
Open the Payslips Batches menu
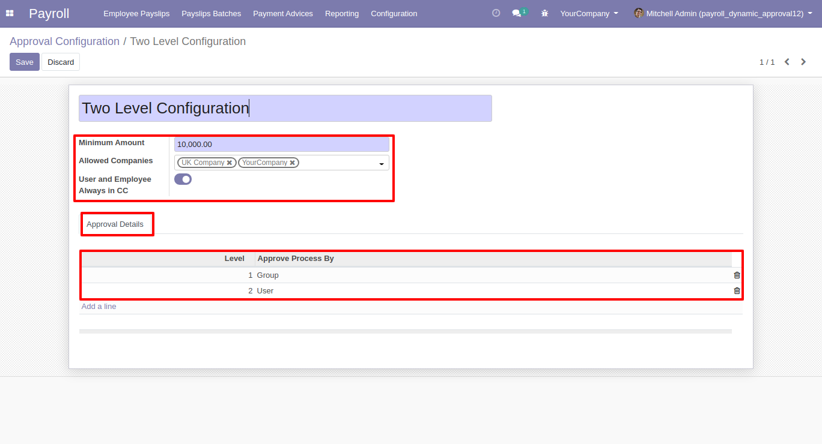(211, 13)
